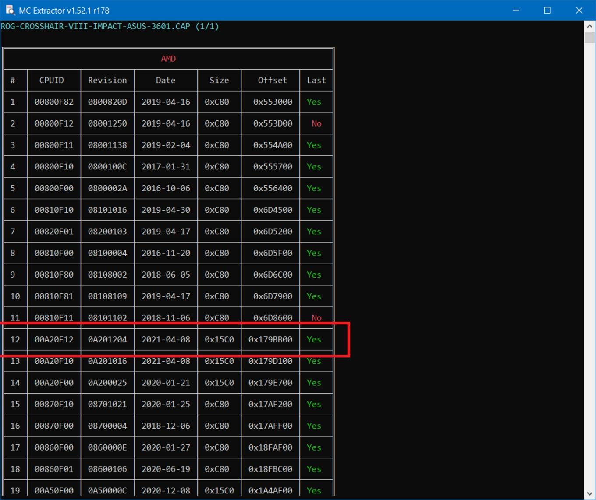Click the Date column header
Image resolution: width=596 pixels, height=500 pixels.
click(166, 80)
